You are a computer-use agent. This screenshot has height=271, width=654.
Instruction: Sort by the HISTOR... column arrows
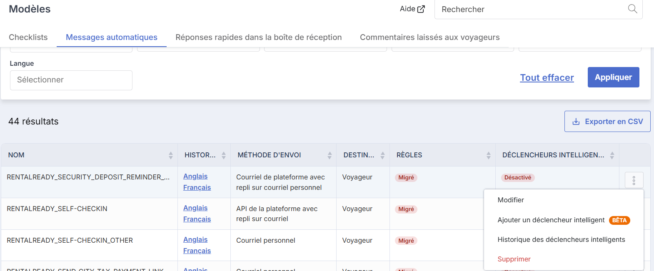(x=223, y=155)
